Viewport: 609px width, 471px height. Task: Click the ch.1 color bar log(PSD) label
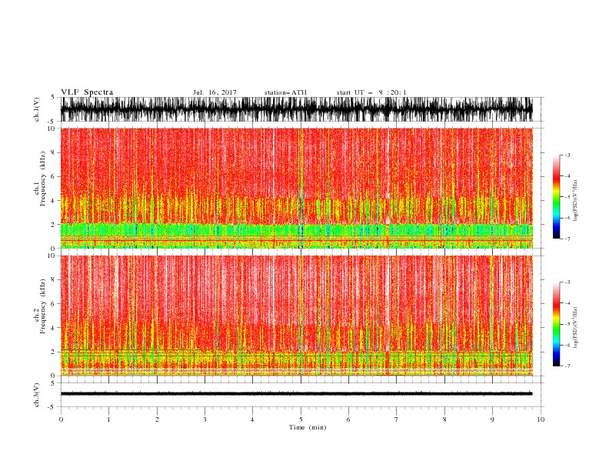[x=575, y=201]
